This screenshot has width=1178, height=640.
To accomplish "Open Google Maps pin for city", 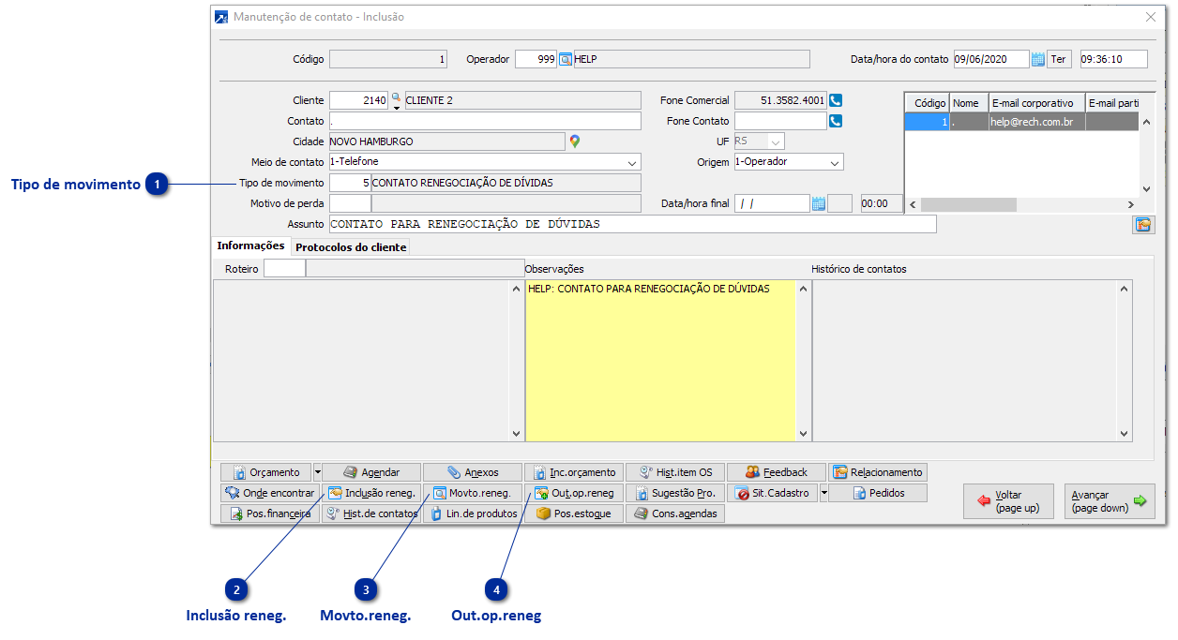I will tap(575, 141).
